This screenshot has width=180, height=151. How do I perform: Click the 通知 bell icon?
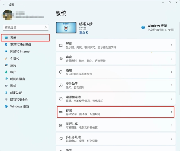click(x=61, y=72)
